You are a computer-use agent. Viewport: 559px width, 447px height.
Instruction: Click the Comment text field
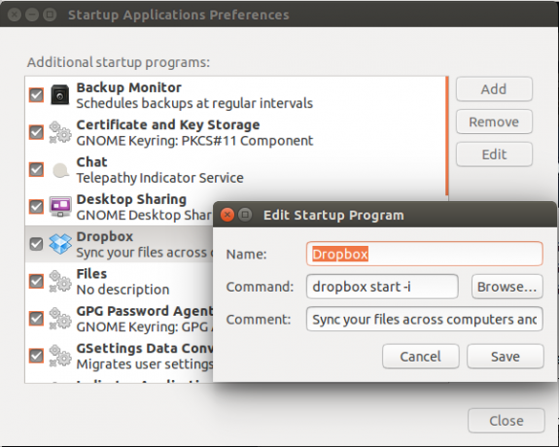(425, 319)
